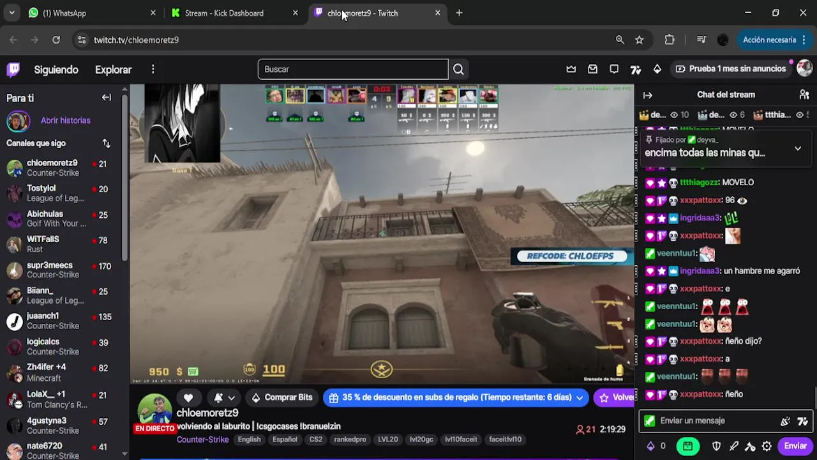Click the Bits balance icon under chat
Image resolution: width=817 pixels, height=460 pixels.
pos(650,446)
